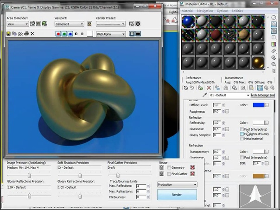Open the Render Setup dialog icon
Viewport: 280px width, 210px height.
click(132, 24)
